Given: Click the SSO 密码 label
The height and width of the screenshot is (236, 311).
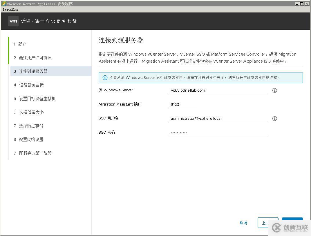Looking at the screenshot, I should pyautogui.click(x=106, y=132).
